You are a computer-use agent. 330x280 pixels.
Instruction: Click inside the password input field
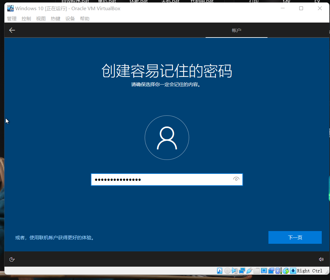159,179
